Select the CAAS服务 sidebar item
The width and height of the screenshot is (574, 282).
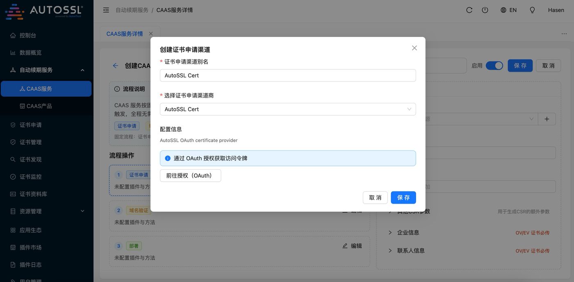[x=46, y=89]
